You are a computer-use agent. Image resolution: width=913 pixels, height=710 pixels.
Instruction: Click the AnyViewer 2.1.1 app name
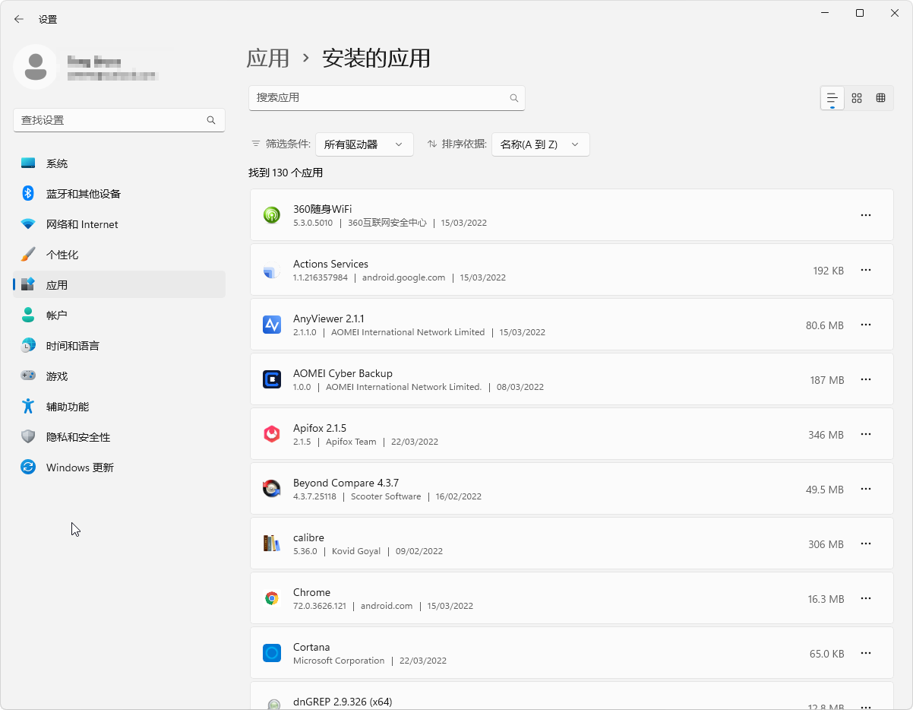[329, 319]
